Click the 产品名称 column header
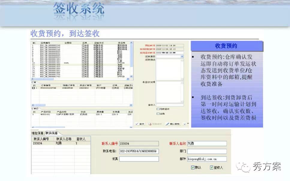This screenshot has width=290, height=181. coord(61,112)
